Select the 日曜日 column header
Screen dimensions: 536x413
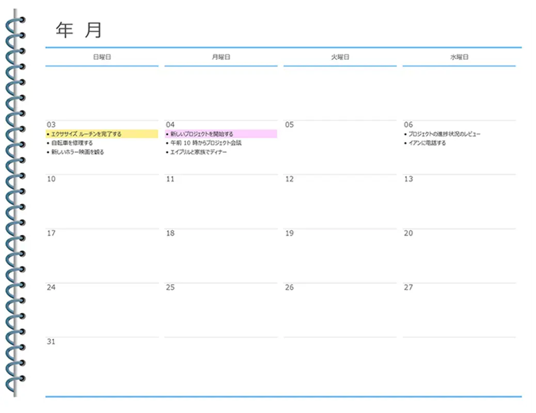pos(102,57)
